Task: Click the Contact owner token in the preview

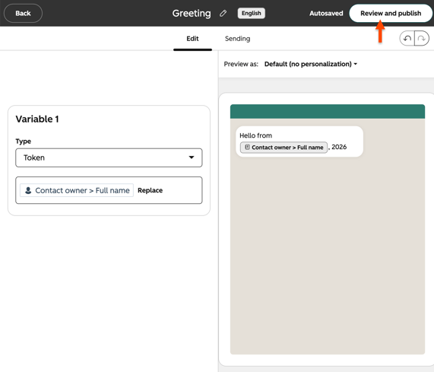Action: (x=284, y=148)
